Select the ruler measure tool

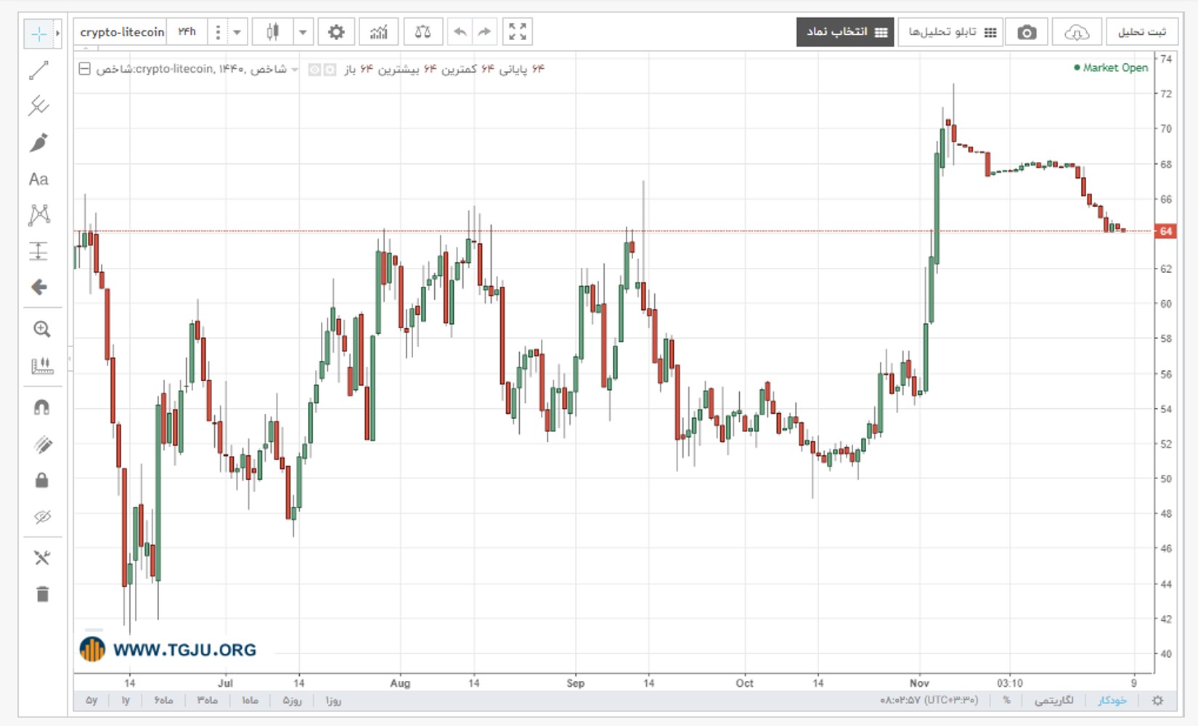(x=41, y=365)
